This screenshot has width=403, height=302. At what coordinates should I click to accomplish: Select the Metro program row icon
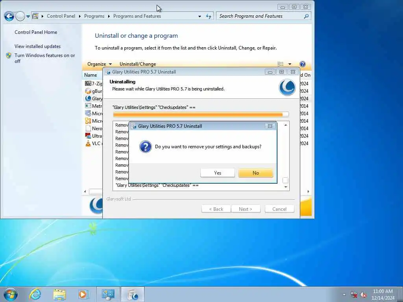88,106
